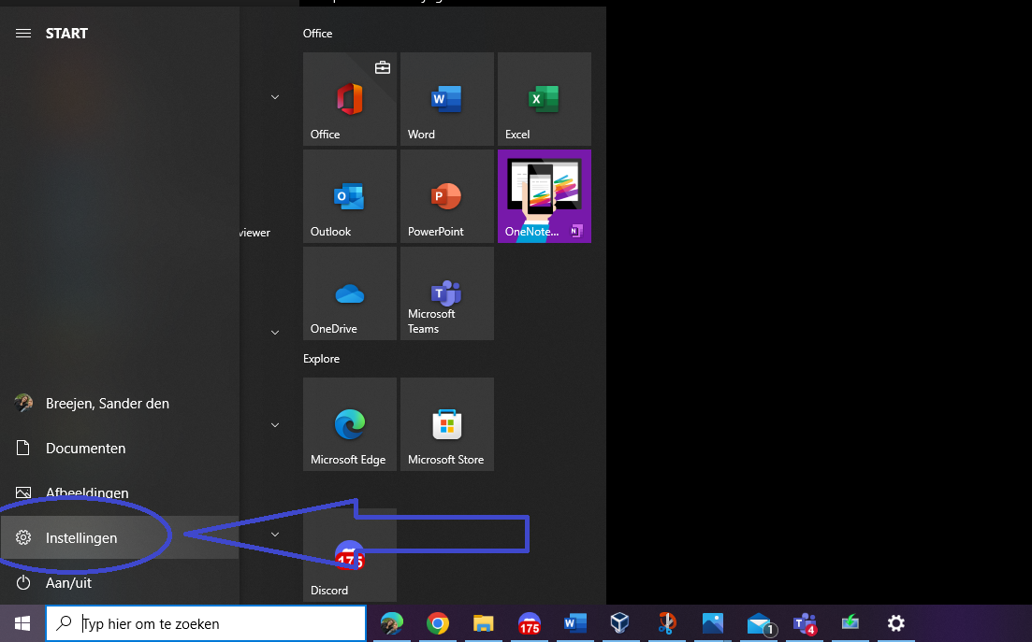The width and height of the screenshot is (1032, 642).
Task: Open the Excel tile
Action: [545, 99]
